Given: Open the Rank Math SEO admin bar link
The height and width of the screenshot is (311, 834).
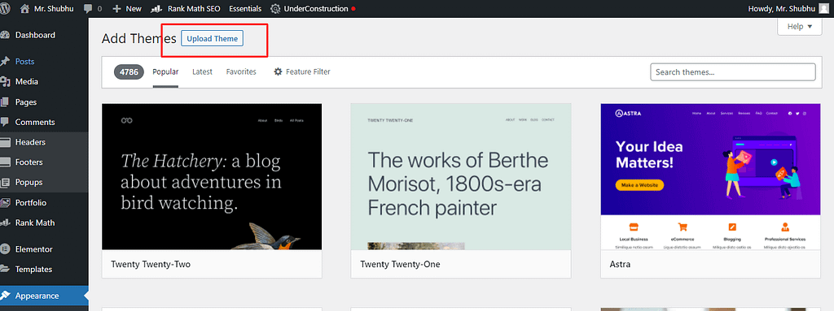Looking at the screenshot, I should coord(194,9).
